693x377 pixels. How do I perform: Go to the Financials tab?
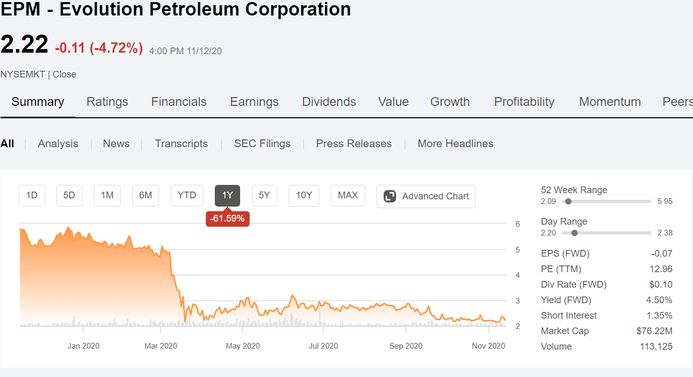coord(179,102)
